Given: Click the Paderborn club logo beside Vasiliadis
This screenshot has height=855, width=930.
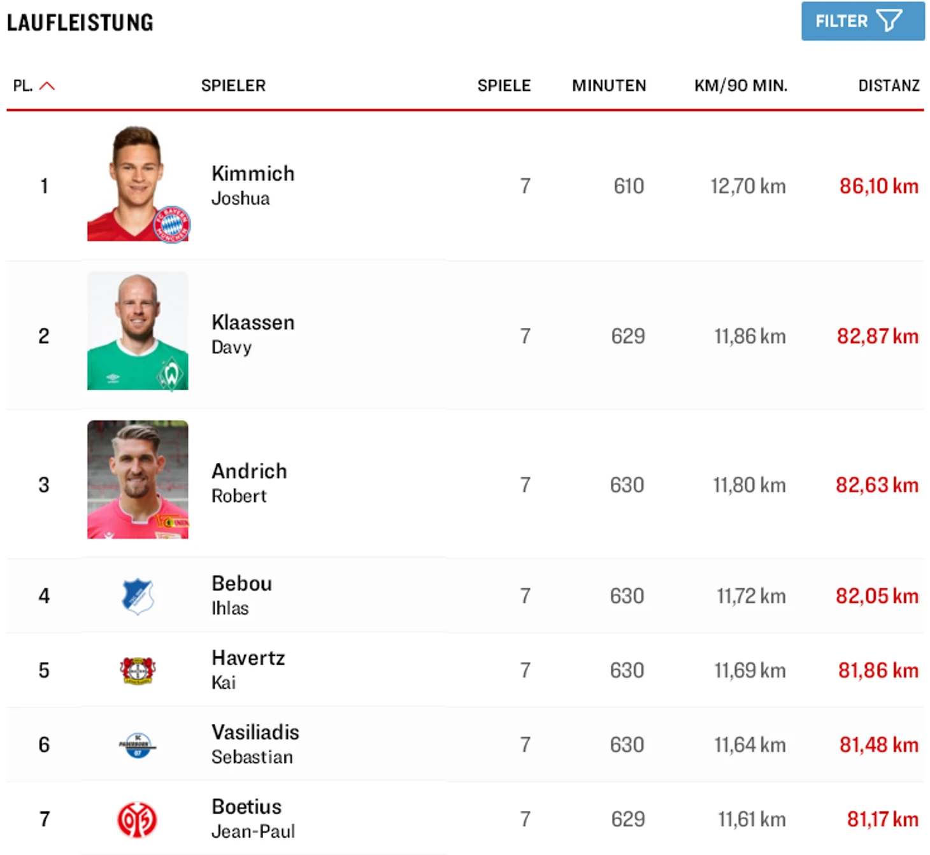Looking at the screenshot, I should [x=138, y=745].
